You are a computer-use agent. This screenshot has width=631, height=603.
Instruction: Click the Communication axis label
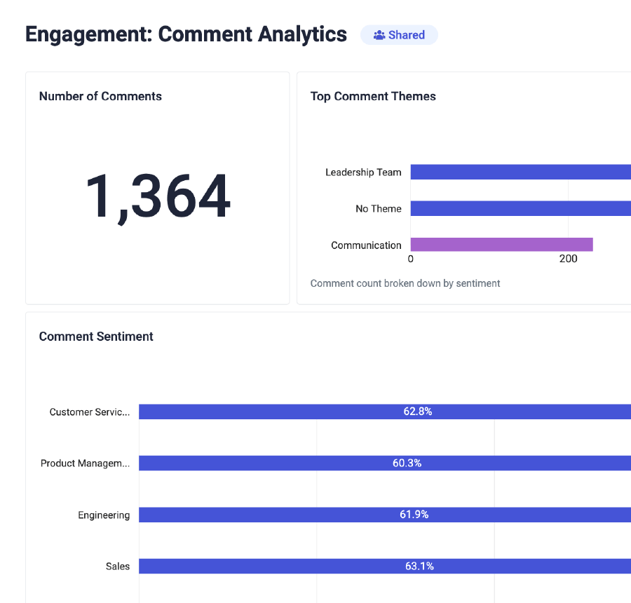point(366,245)
